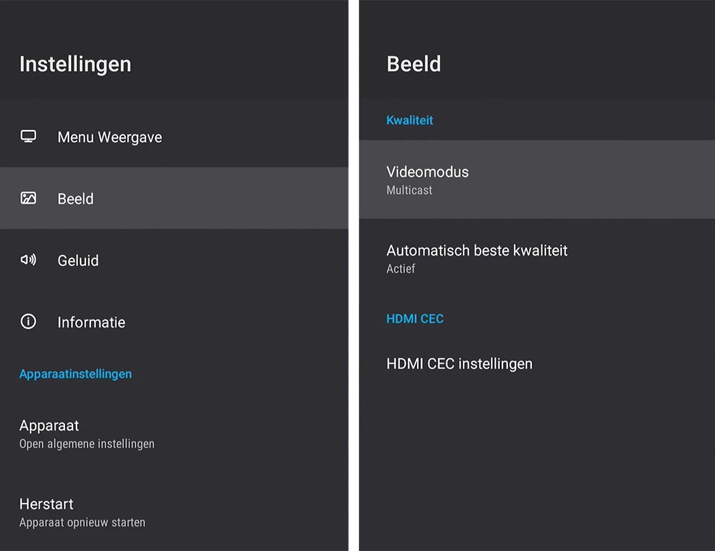Click the Instellingen panel title
The image size is (715, 551).
[75, 64]
